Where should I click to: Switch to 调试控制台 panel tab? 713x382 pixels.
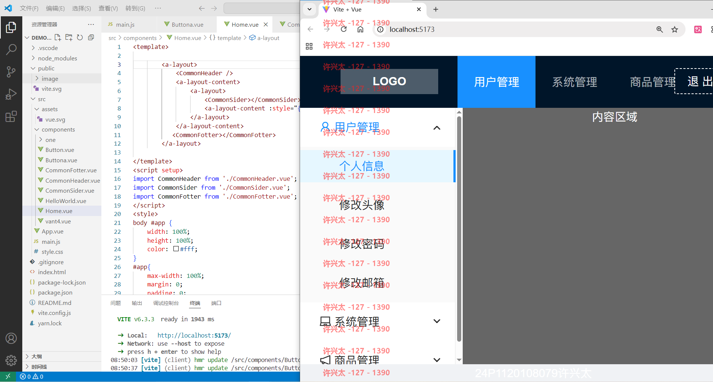pos(166,303)
